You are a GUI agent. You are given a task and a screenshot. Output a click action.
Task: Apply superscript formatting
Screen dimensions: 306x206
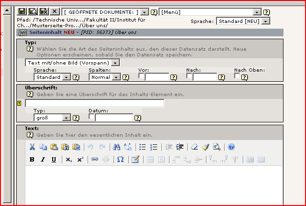pyautogui.click(x=80, y=160)
